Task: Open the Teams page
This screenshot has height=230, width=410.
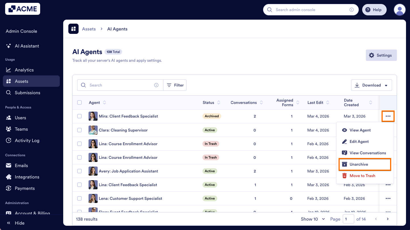Action: click(x=21, y=129)
